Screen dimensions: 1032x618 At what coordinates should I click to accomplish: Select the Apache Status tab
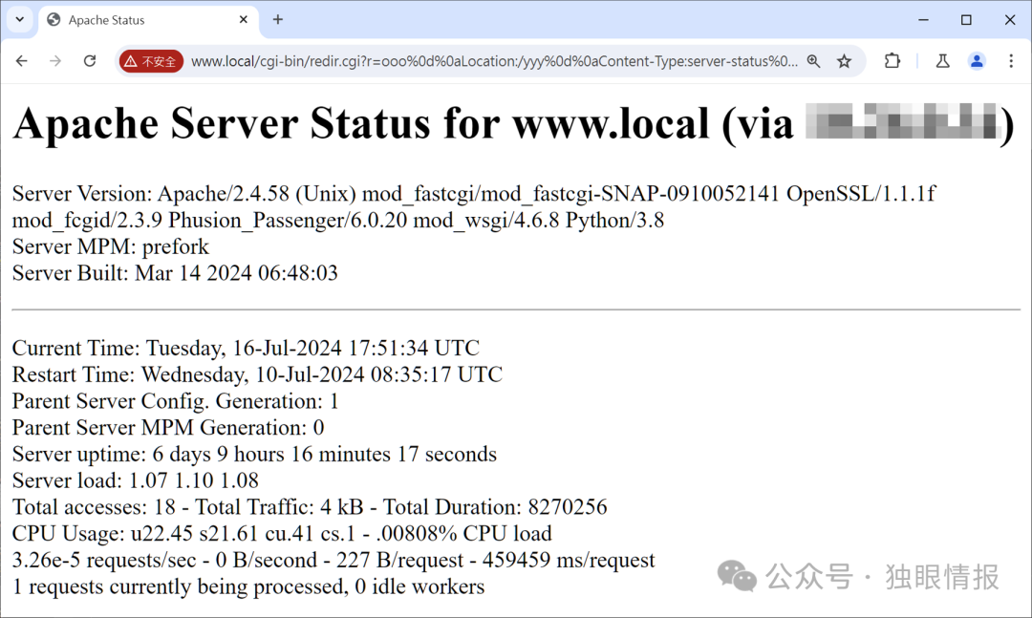click(x=149, y=20)
